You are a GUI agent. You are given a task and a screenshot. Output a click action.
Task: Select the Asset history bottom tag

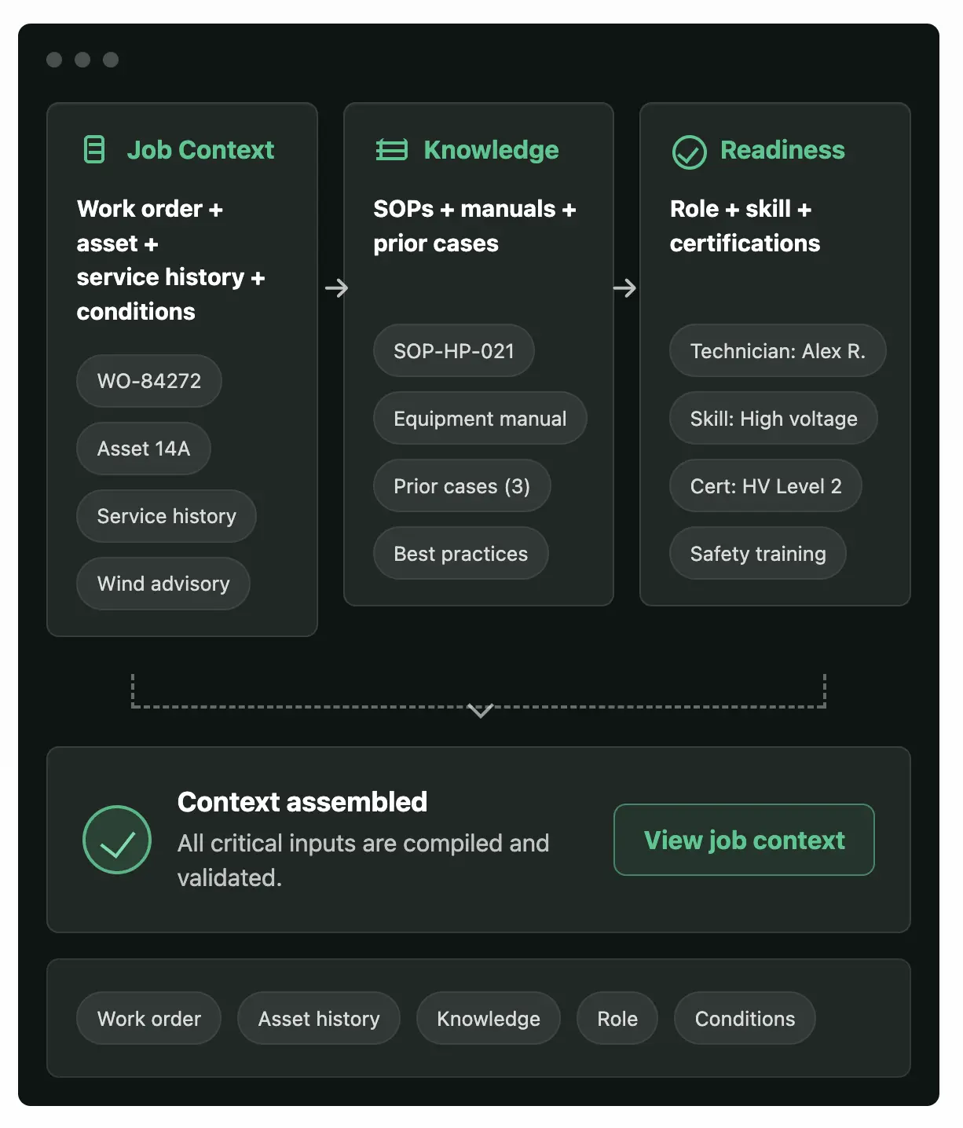[319, 1018]
